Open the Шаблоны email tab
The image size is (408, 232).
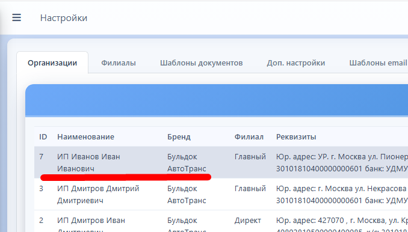point(378,63)
